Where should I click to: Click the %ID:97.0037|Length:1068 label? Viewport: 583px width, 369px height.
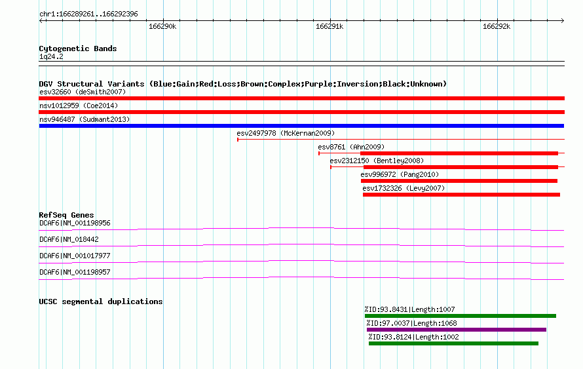pos(411,323)
